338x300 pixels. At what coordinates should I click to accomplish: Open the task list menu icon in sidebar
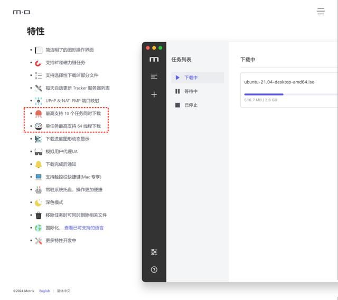pyautogui.click(x=154, y=77)
